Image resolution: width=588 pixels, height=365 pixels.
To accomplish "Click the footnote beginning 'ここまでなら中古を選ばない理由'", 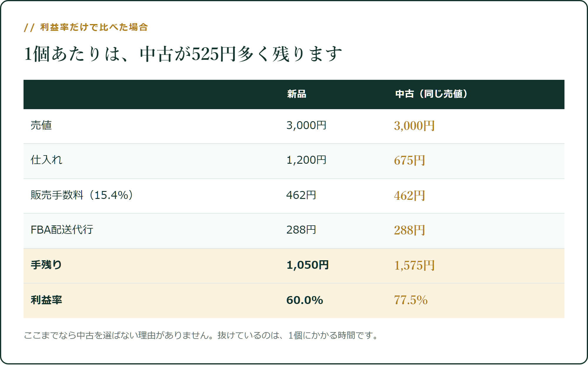I will [x=201, y=335].
